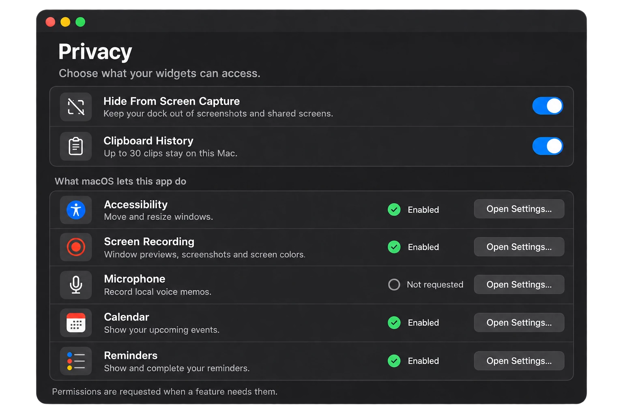Click the 'Accessibility' row title
Image resolution: width=623 pixels, height=415 pixels.
136,204
